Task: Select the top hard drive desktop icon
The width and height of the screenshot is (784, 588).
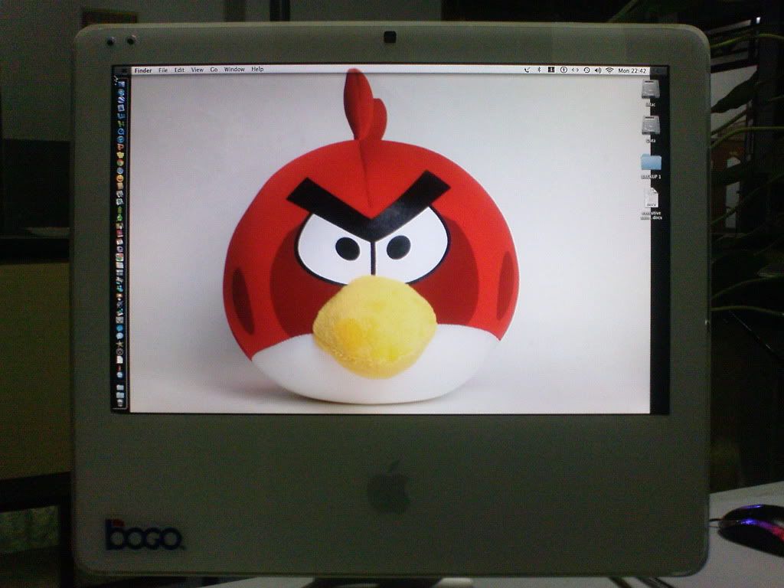Action: [x=651, y=90]
